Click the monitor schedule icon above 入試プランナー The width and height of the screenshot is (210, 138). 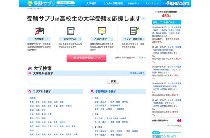tap(102, 31)
